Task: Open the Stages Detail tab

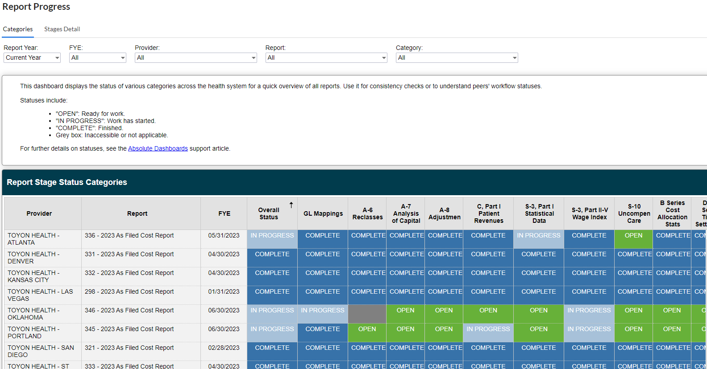Action: [x=62, y=29]
